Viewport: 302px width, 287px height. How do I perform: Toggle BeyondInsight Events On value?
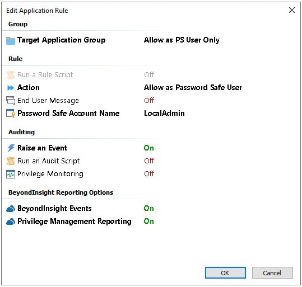(x=148, y=208)
